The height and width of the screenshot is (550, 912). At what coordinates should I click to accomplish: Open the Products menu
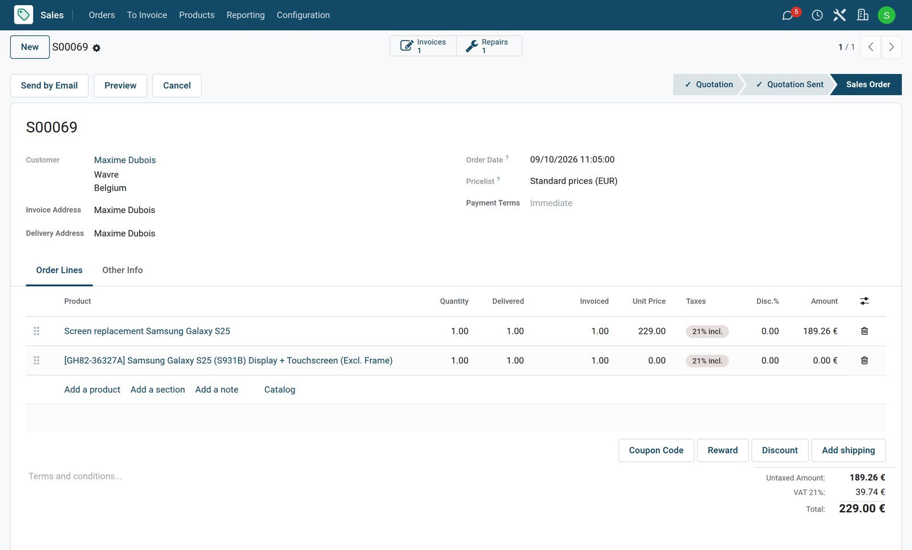197,15
